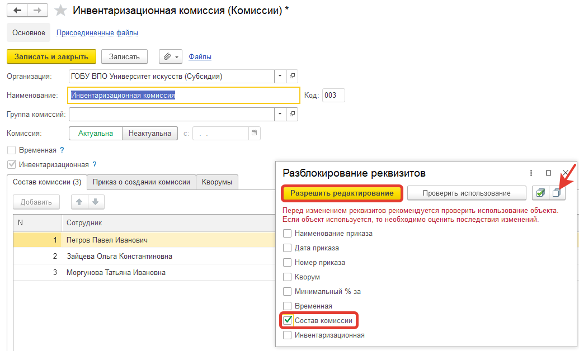The width and height of the screenshot is (579, 351).
Task: Open the Кворумы tab
Action: 218,182
